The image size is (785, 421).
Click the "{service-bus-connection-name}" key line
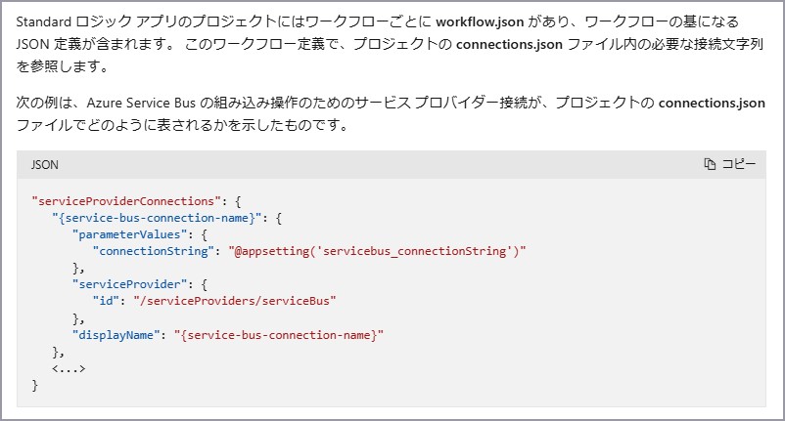[157, 218]
